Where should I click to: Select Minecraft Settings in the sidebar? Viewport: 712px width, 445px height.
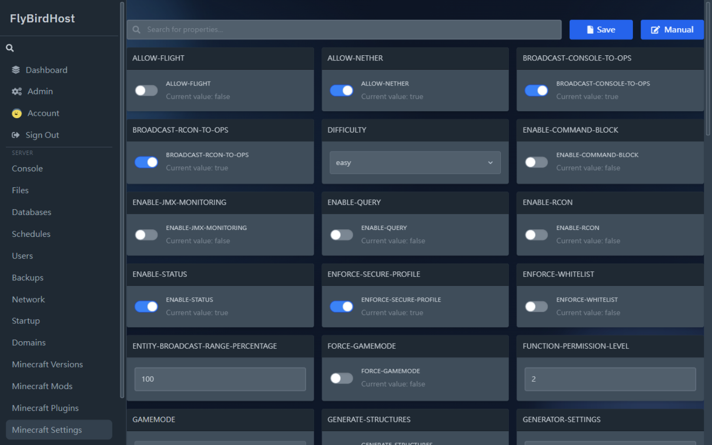tap(59, 430)
